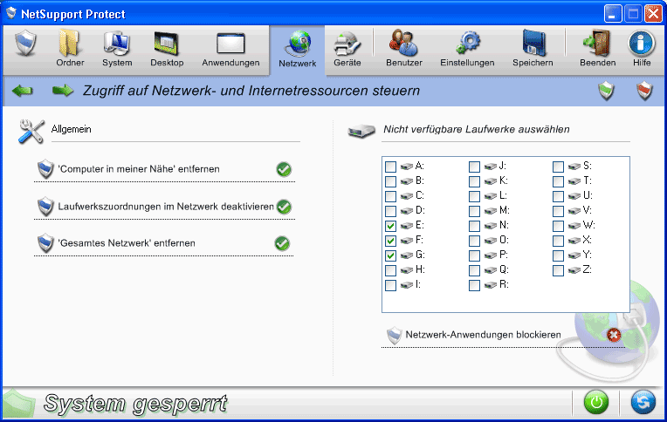Check the drive M: checkbox
667x422 pixels.
click(474, 211)
